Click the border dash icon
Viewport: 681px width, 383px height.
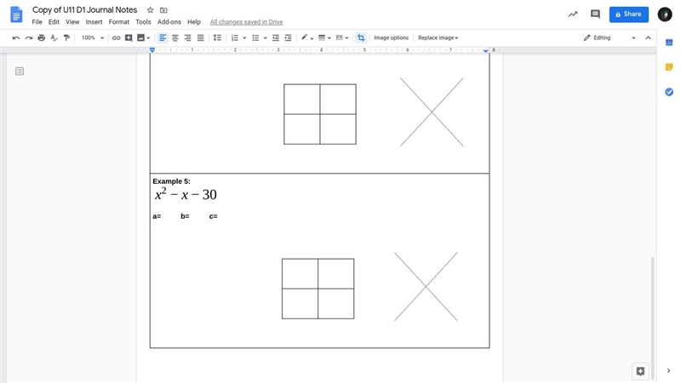click(339, 37)
